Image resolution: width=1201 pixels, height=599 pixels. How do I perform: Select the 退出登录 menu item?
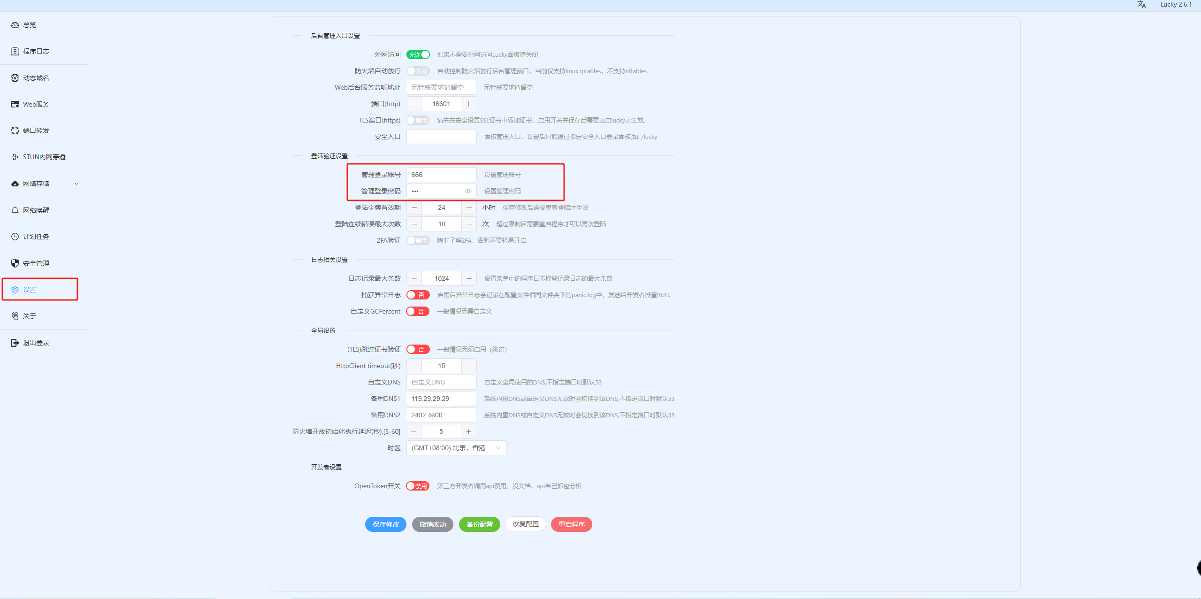click(x=36, y=343)
